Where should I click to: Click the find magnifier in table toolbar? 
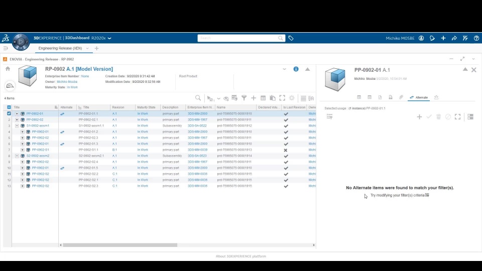pyautogui.click(x=198, y=98)
